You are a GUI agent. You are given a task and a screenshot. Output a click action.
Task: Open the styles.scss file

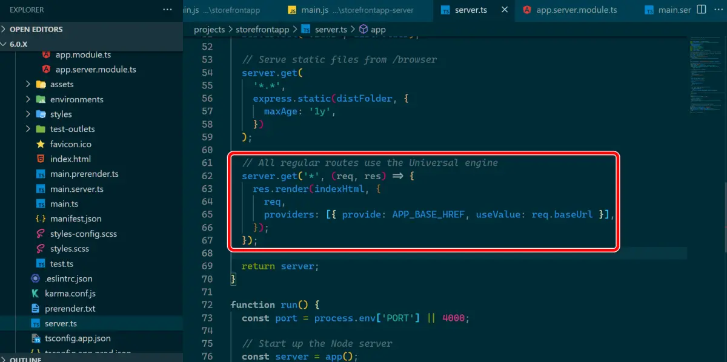click(70, 249)
